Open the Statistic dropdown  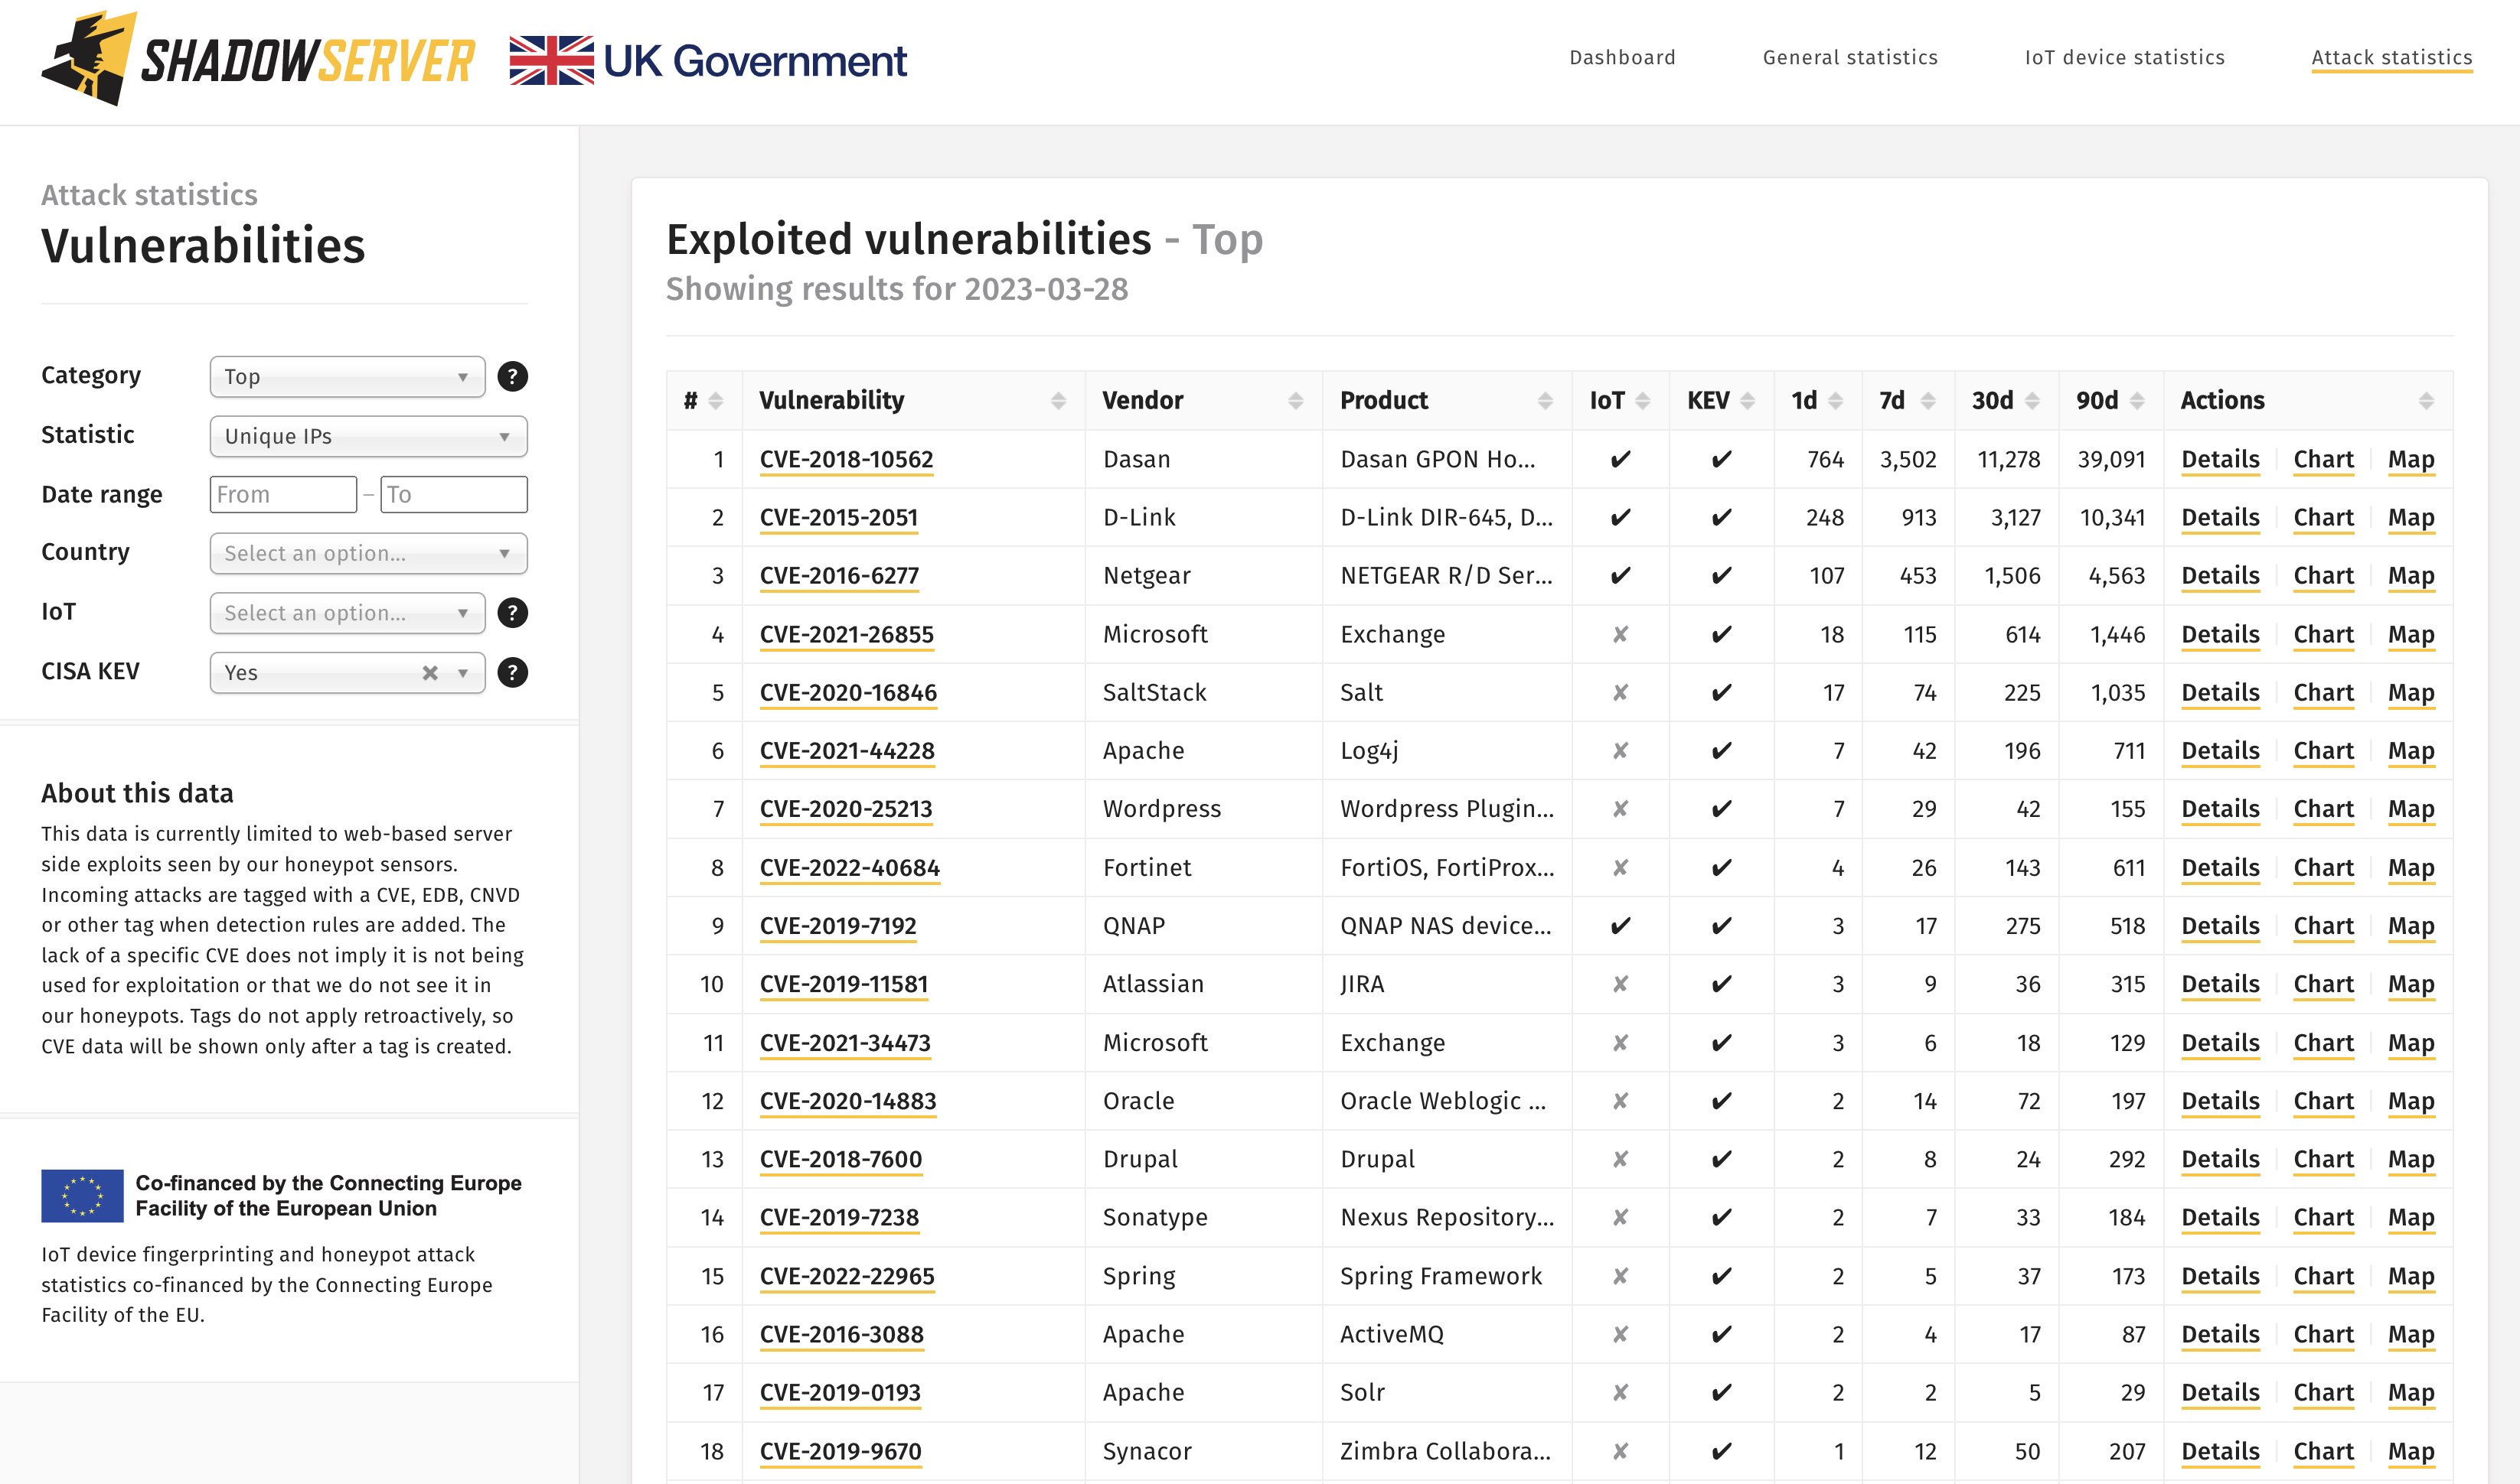[368, 436]
